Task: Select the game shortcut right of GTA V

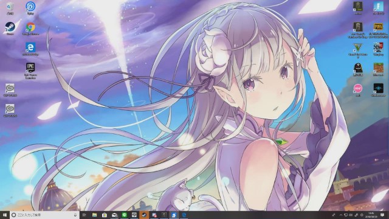Action: 378,49
